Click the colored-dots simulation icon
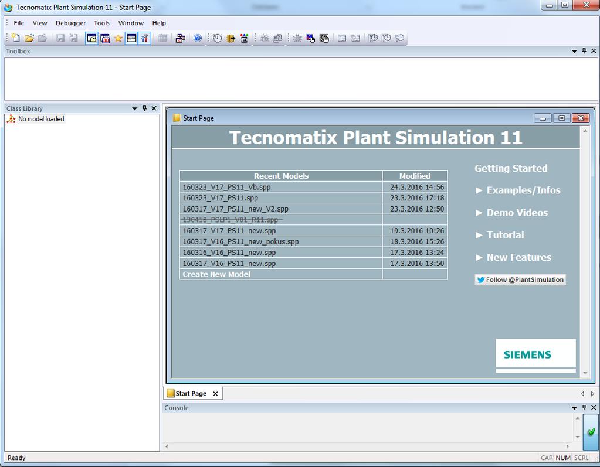 pos(244,38)
